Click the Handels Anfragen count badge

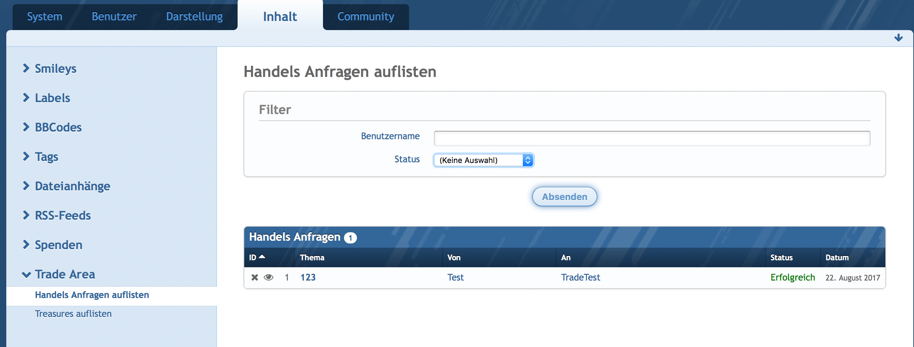click(350, 238)
